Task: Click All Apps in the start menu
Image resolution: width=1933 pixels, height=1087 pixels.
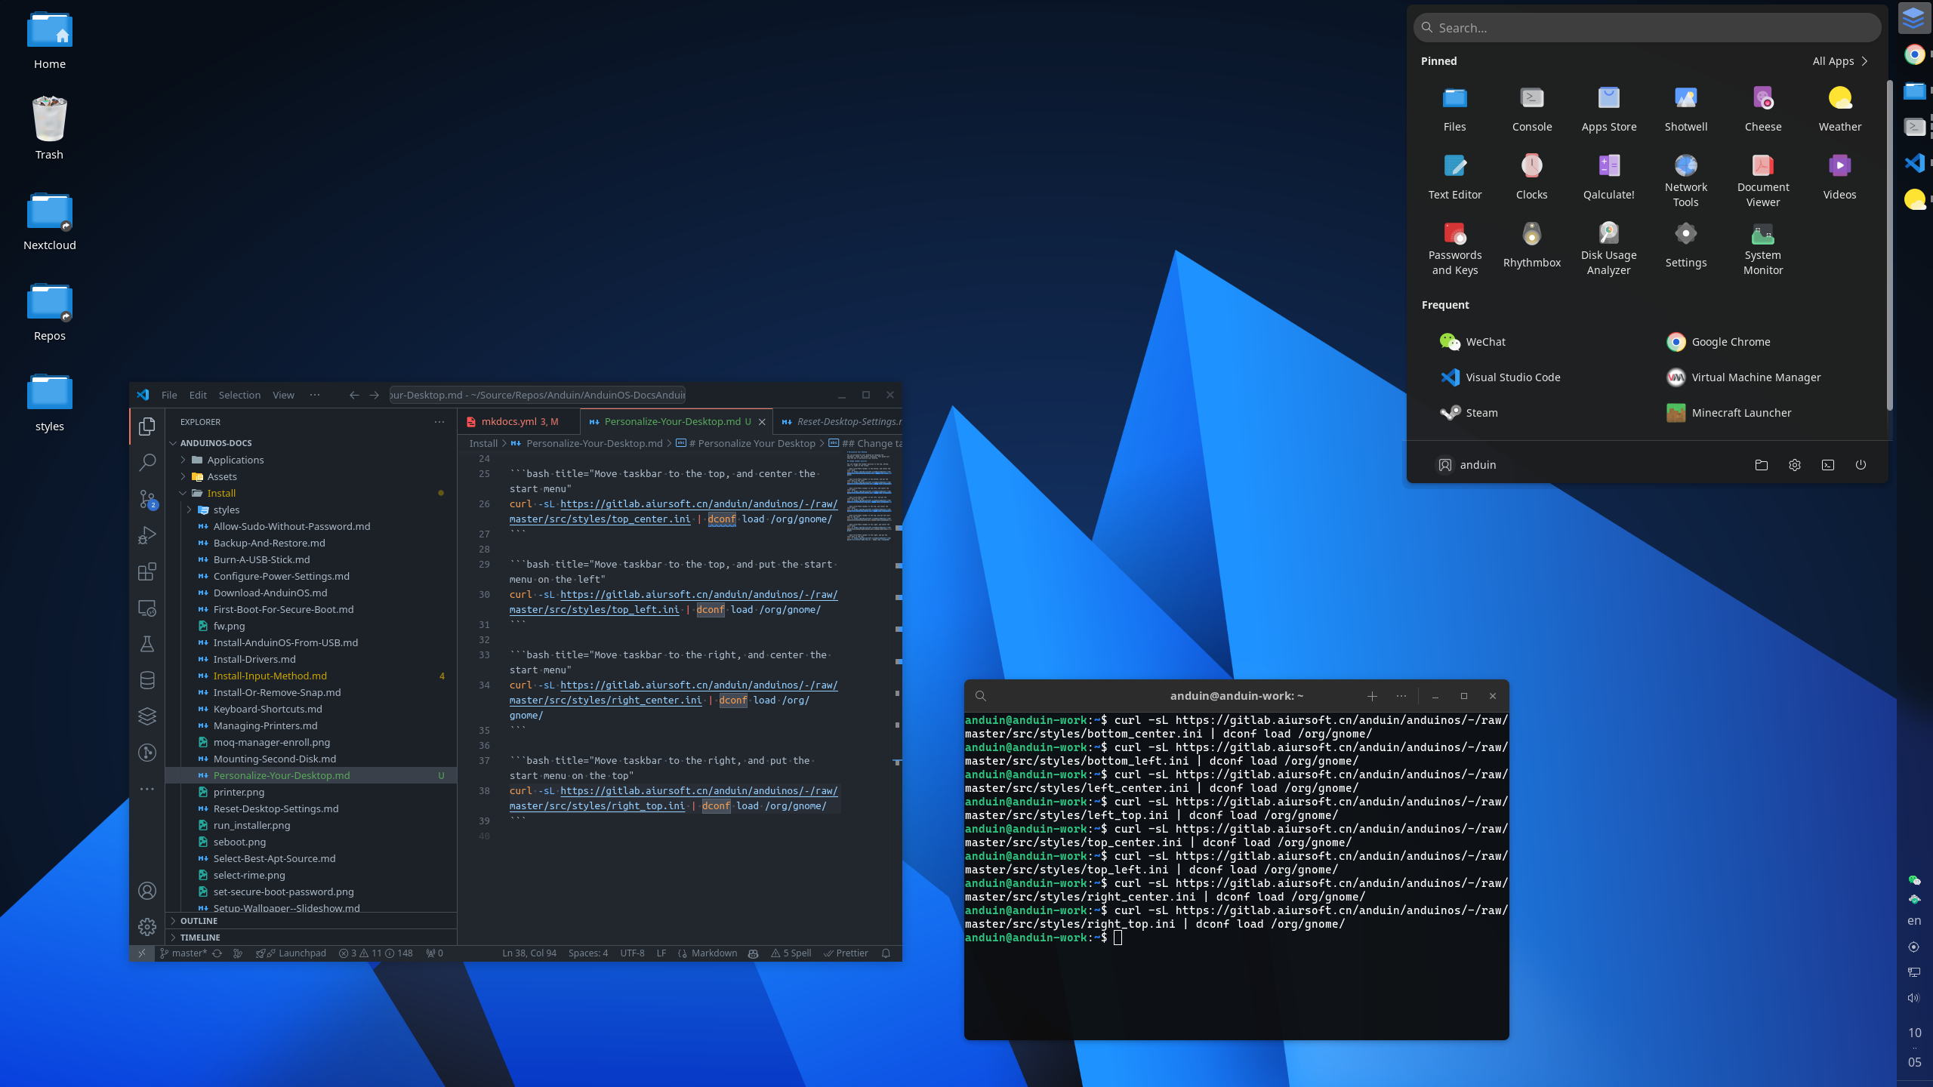Action: tap(1839, 61)
